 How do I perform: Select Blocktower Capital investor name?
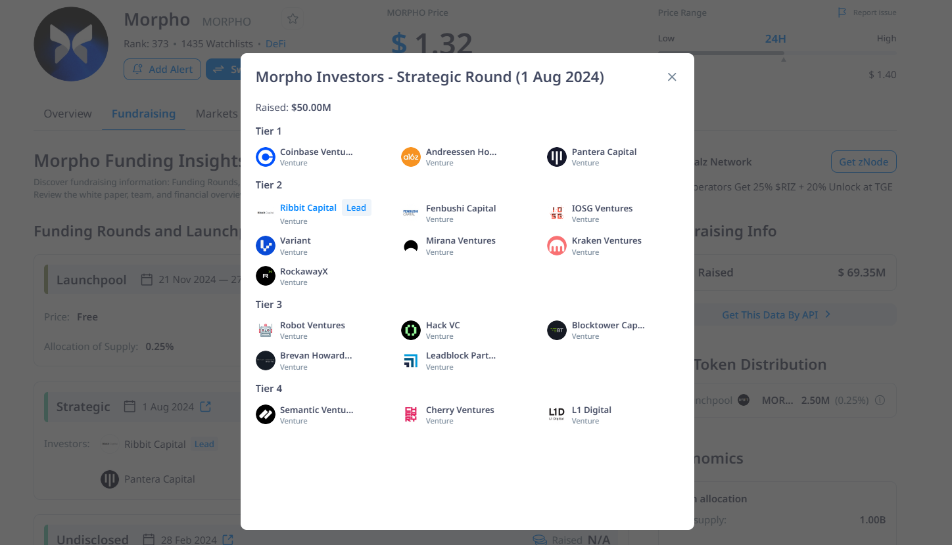click(x=608, y=325)
